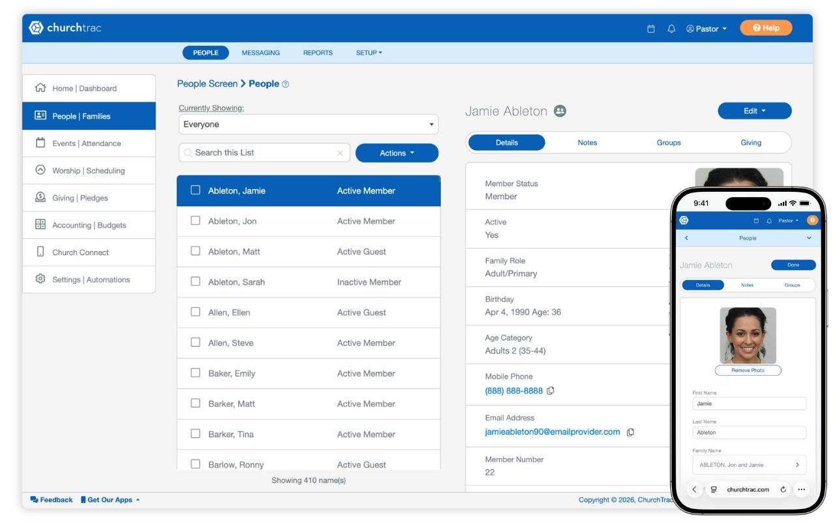Tick the checkbox for Allen, Ellen
835x522 pixels.
(x=195, y=312)
